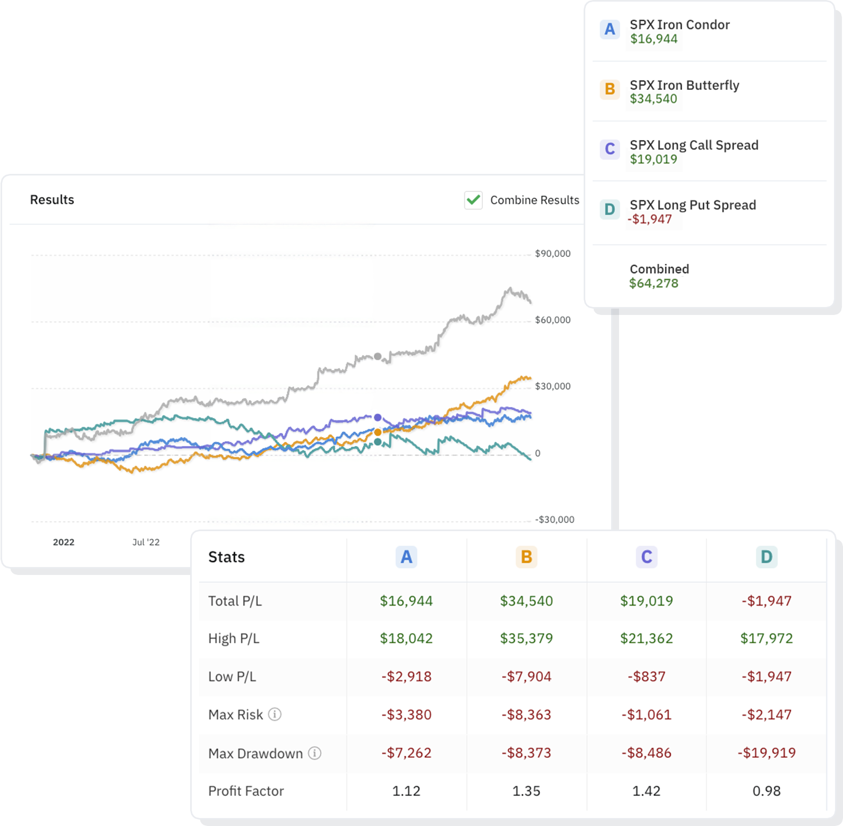Select the A column header in Stats table
The height and width of the screenshot is (826, 843).
pyautogui.click(x=406, y=557)
